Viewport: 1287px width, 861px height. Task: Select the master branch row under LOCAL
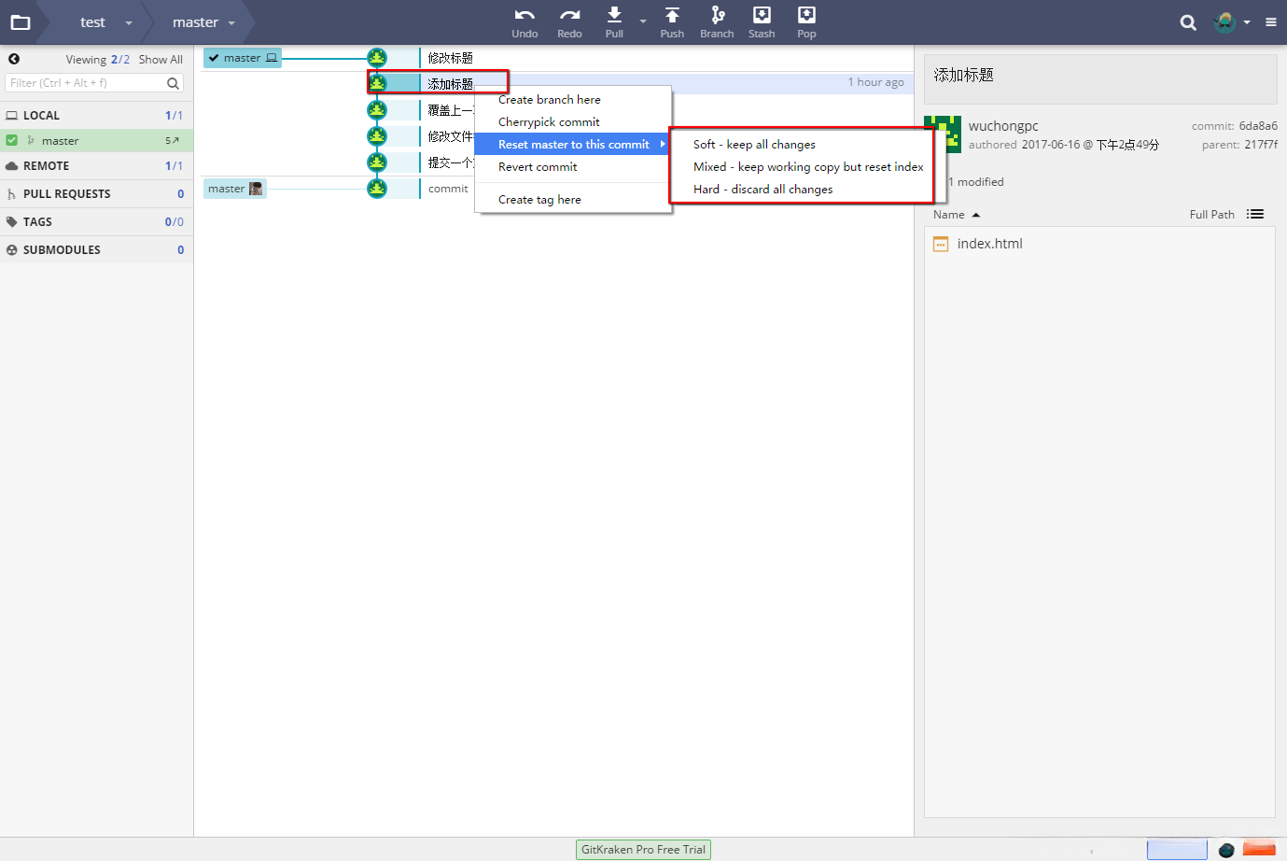click(x=96, y=140)
